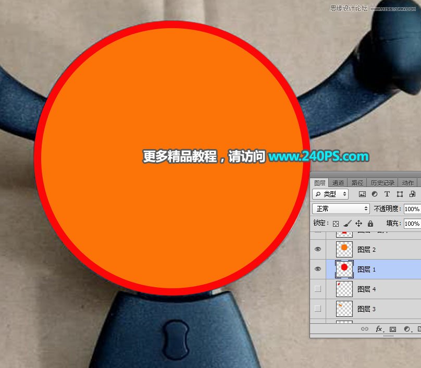421x368 pixels.
Task: Link layers chain icon in panel footer
Action: coord(364,329)
